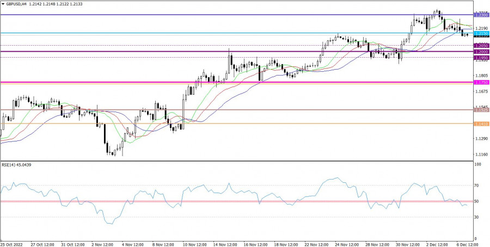
Task: Click the 1.1290 price scale label
Action: (481, 139)
